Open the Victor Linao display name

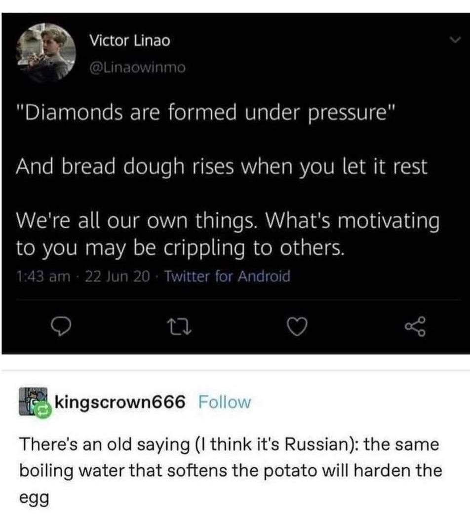click(x=129, y=41)
